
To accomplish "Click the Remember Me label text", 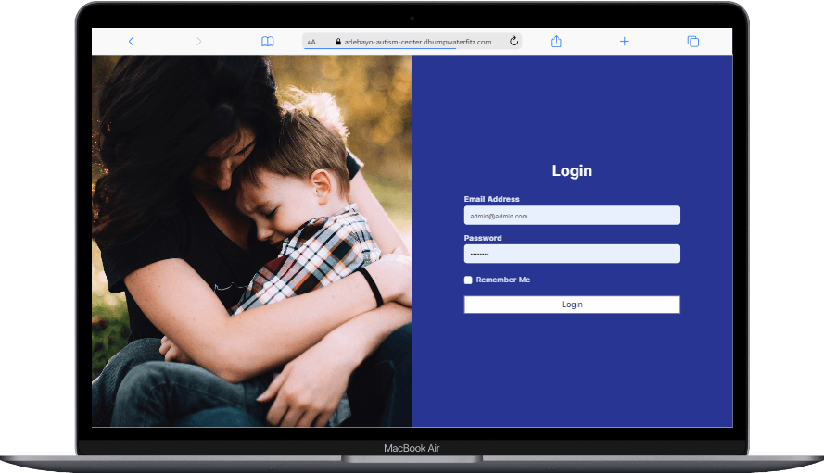I will [x=503, y=280].
